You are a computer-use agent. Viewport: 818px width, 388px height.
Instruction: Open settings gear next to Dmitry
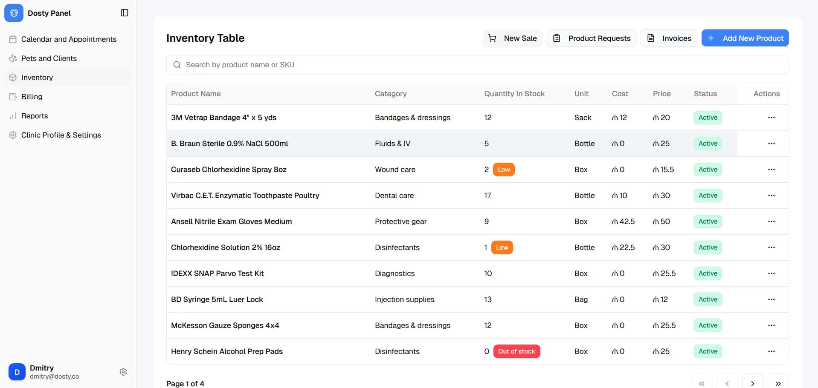[x=123, y=372]
